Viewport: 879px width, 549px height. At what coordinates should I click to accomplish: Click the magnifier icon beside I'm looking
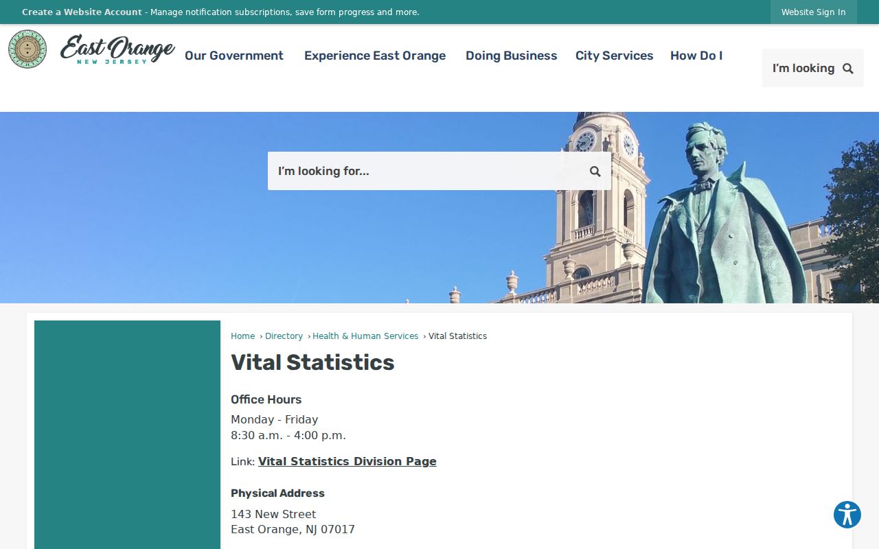(x=848, y=69)
